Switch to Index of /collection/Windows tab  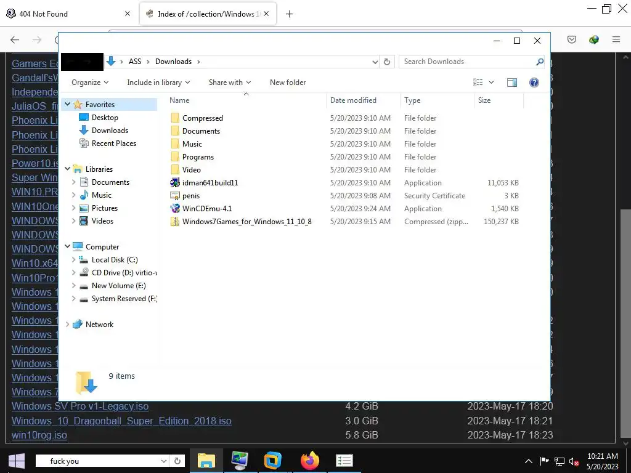pyautogui.click(x=208, y=14)
